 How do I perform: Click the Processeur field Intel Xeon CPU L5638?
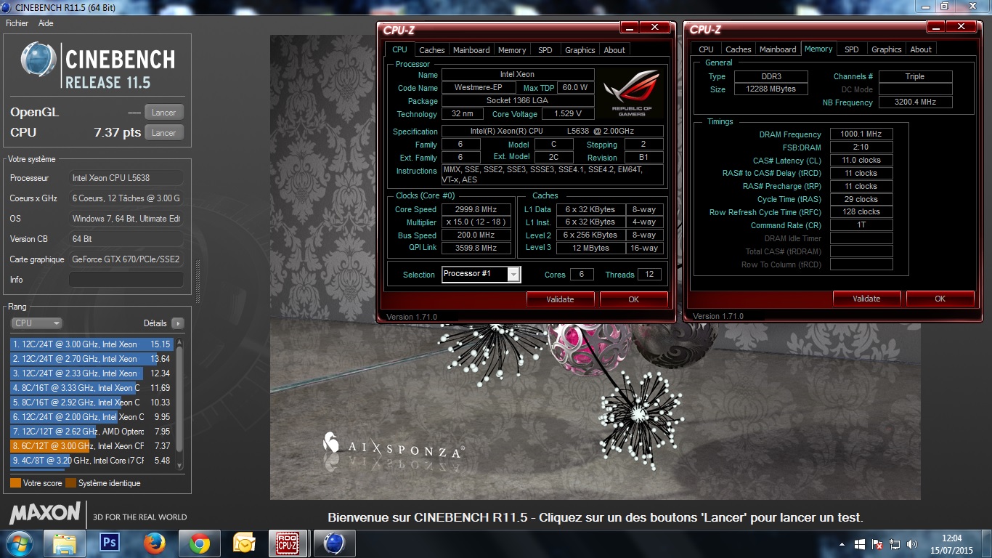(126, 178)
